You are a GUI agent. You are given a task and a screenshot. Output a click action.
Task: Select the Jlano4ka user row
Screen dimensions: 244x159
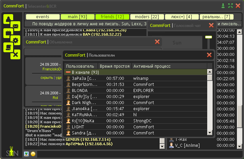click(136, 108)
